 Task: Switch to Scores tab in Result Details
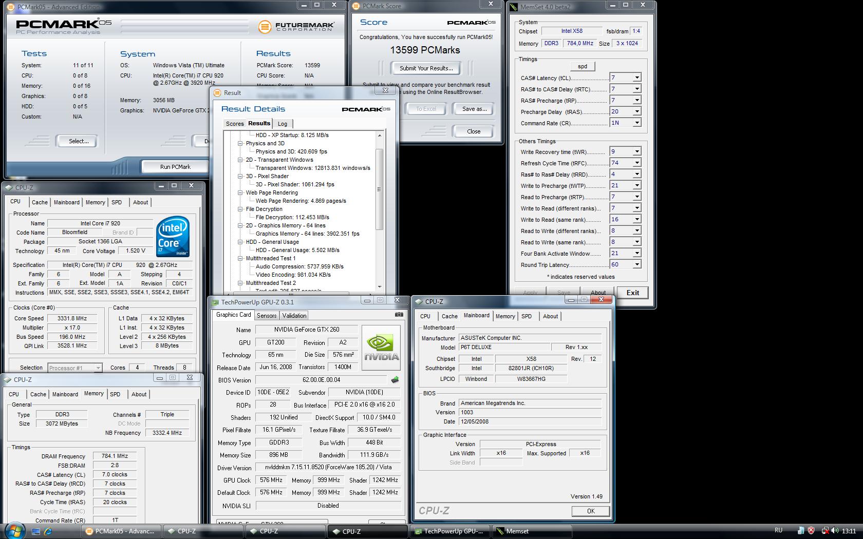coord(235,124)
